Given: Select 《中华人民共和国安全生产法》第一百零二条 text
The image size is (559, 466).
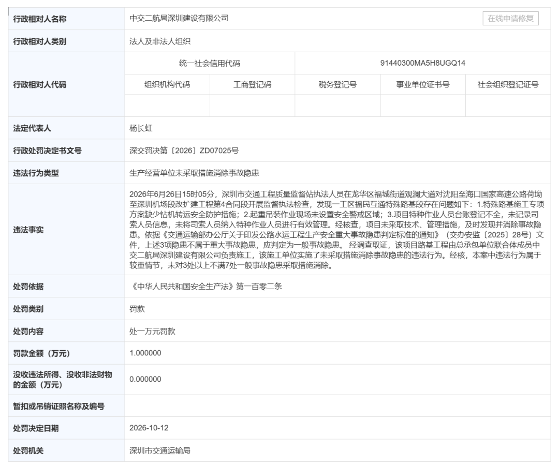Looking at the screenshot, I should pos(205,287).
